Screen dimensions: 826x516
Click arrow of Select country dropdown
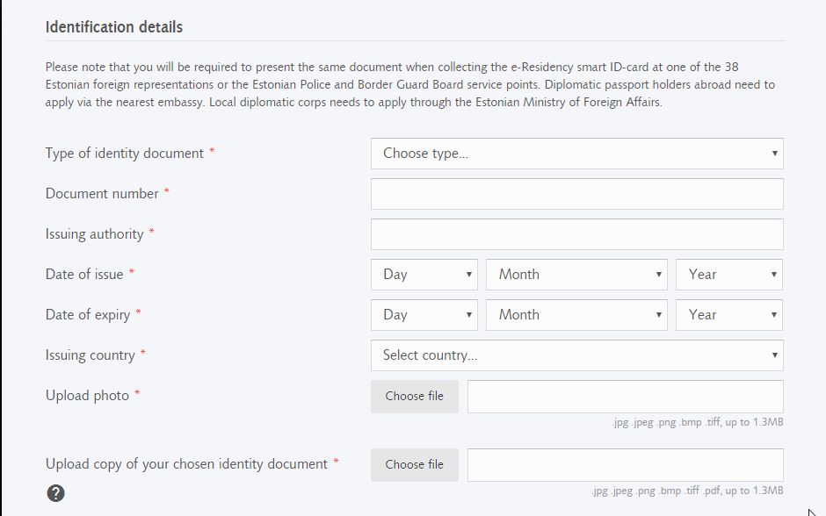coord(774,355)
